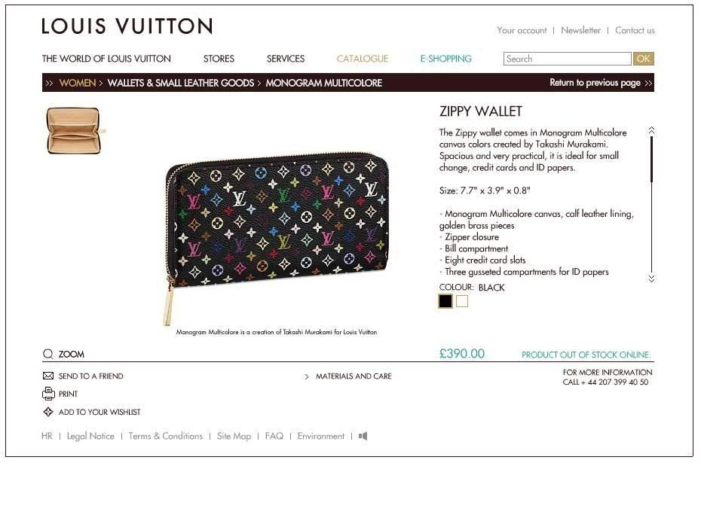This screenshot has height=521, width=701.
Task: Open the Stores menu item
Action: [x=219, y=59]
